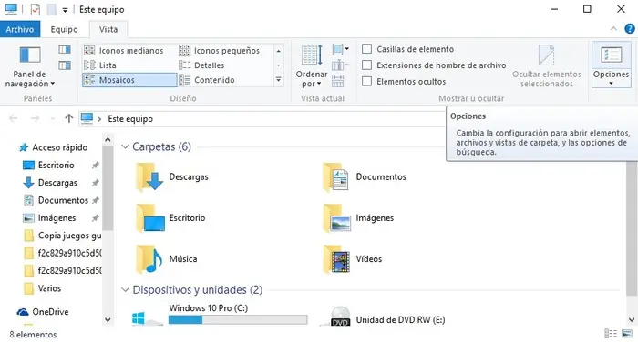Switch to details view status icon

611,334
